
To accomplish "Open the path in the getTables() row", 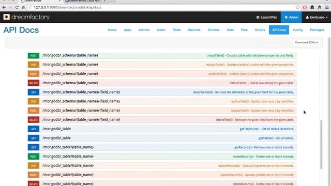I will [x=56, y=138].
